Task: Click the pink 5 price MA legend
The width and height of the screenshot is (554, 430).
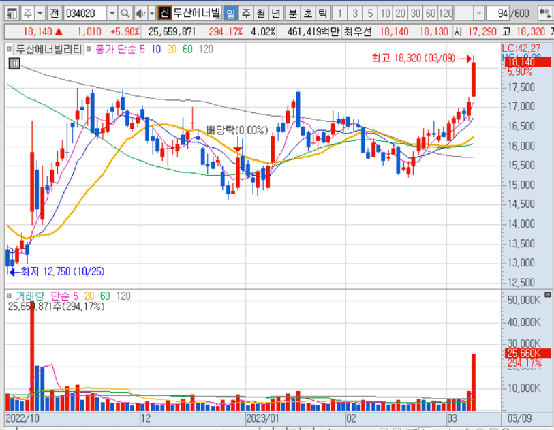Action: click(142, 49)
